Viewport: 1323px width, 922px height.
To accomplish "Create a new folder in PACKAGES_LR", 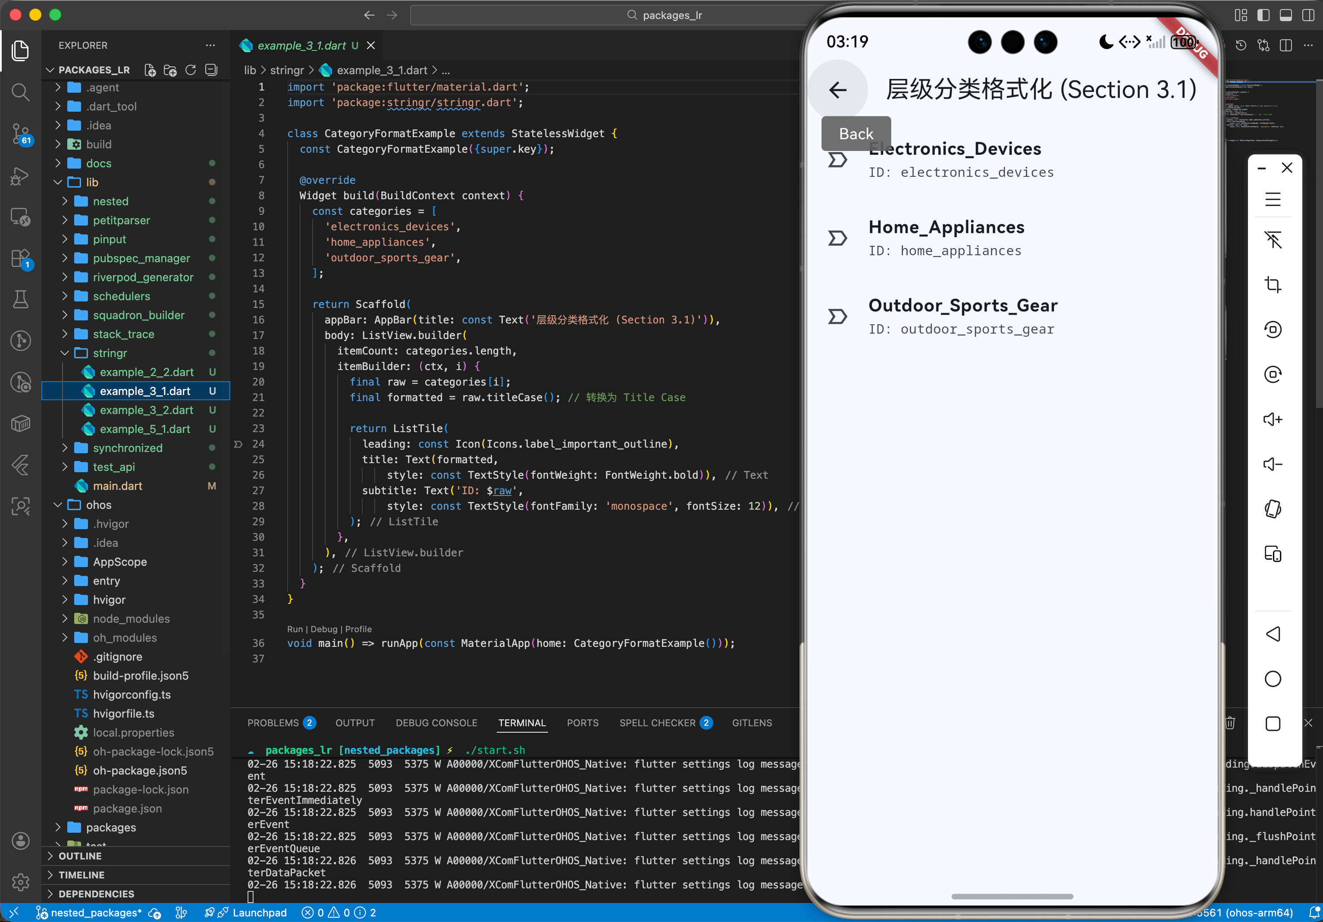I will [170, 70].
